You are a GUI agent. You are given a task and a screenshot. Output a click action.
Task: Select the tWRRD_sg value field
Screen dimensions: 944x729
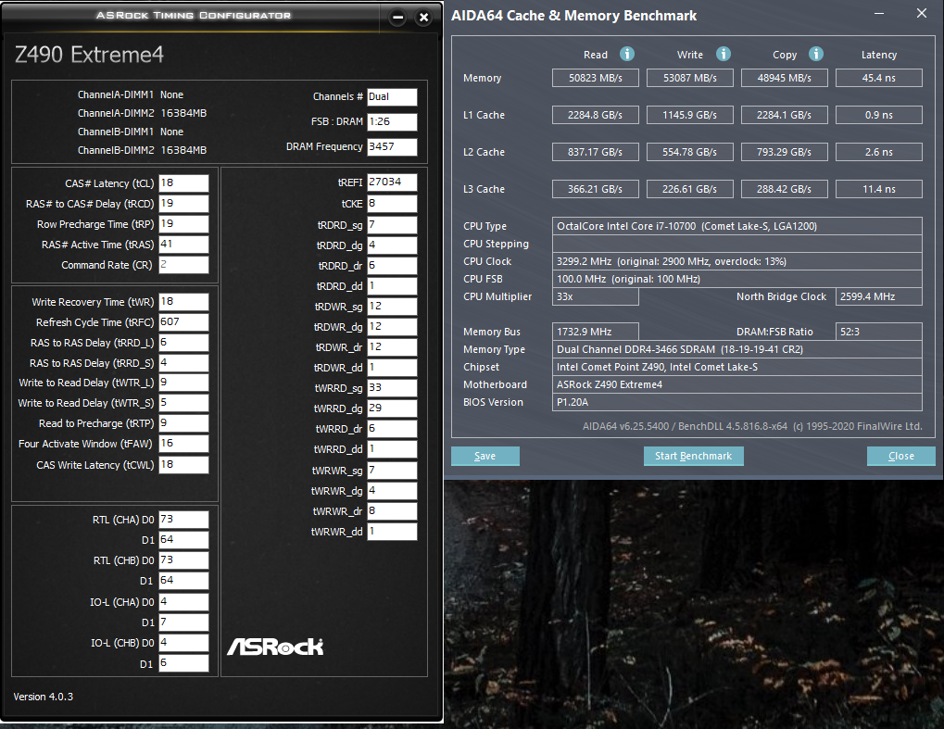click(392, 388)
